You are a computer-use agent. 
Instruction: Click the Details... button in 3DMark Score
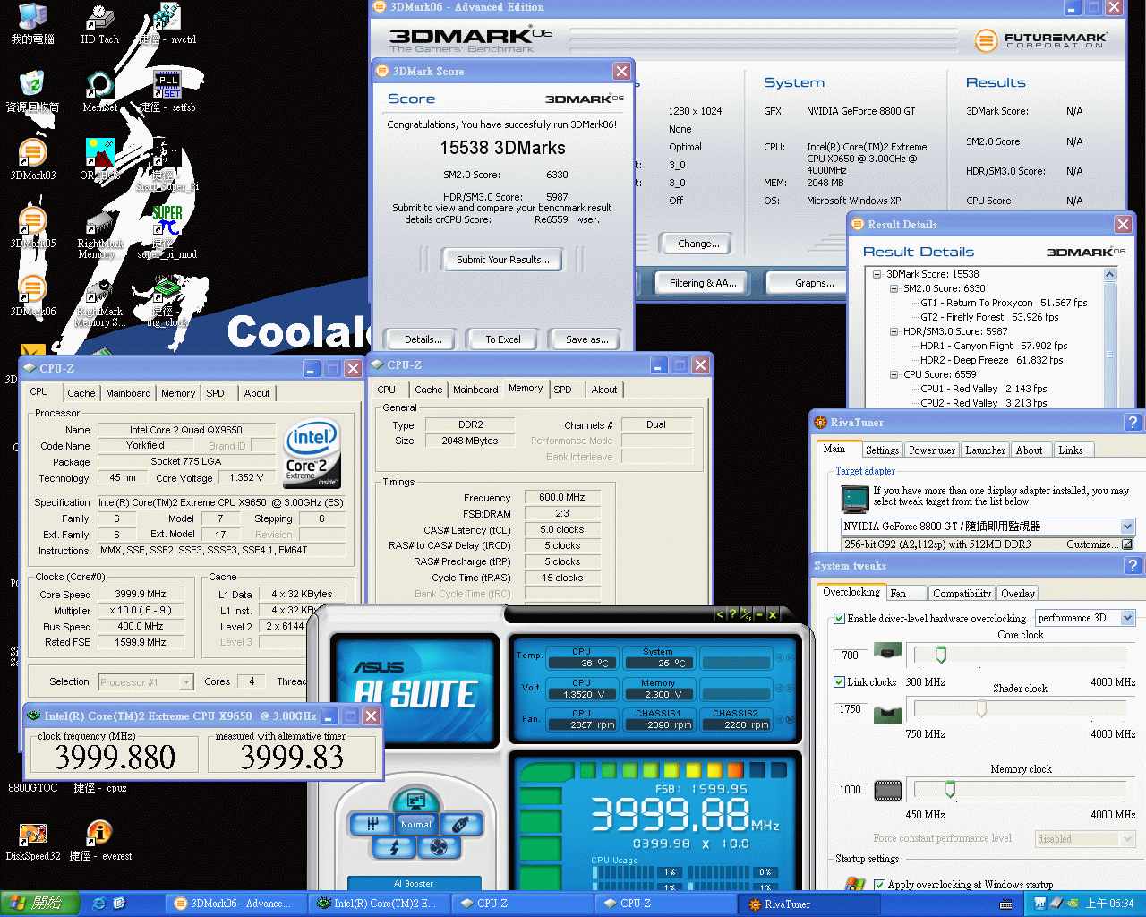click(423, 339)
